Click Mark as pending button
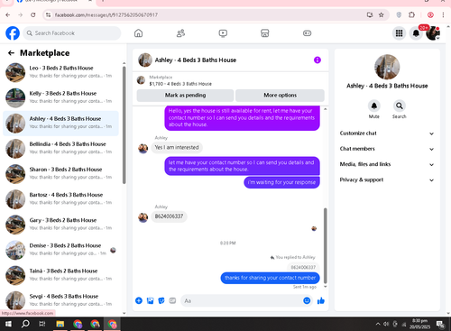 click(x=185, y=96)
